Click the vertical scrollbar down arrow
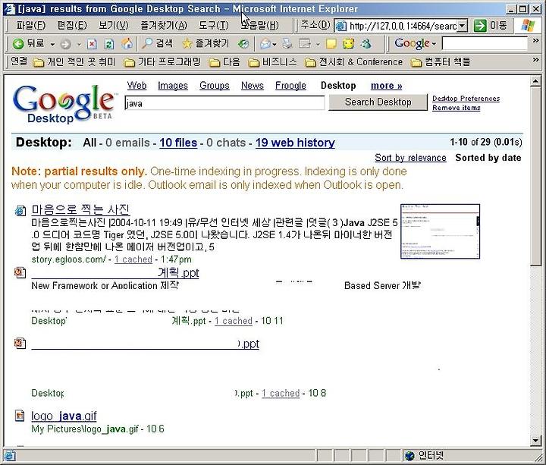The image size is (546, 465). pyautogui.click(x=535, y=440)
